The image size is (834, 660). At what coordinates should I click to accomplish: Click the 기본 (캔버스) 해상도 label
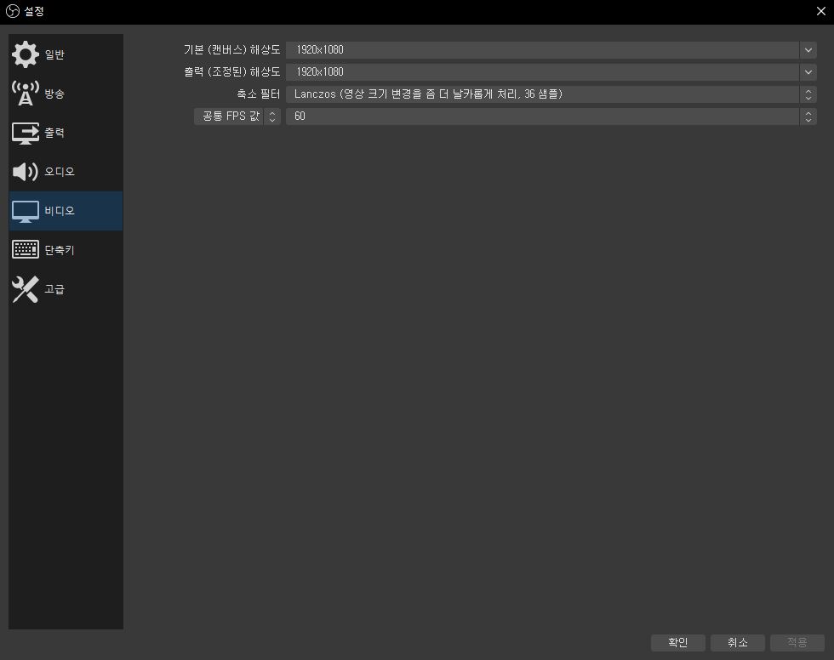tap(231, 50)
